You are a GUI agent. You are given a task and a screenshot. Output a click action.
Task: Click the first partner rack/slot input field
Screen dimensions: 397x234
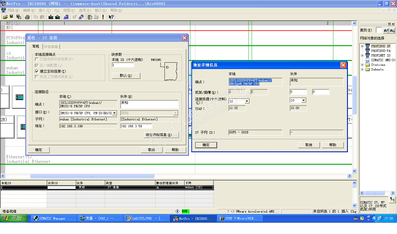pos(298,92)
